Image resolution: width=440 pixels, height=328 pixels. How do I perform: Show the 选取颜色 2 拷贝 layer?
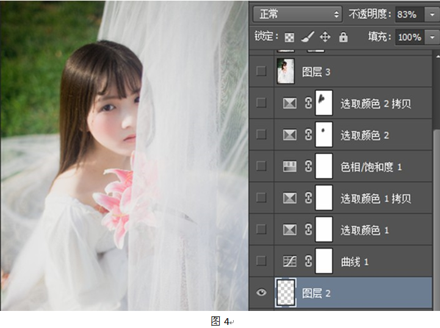pyautogui.click(x=261, y=102)
